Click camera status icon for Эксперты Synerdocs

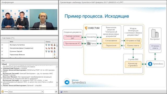(49, 45)
